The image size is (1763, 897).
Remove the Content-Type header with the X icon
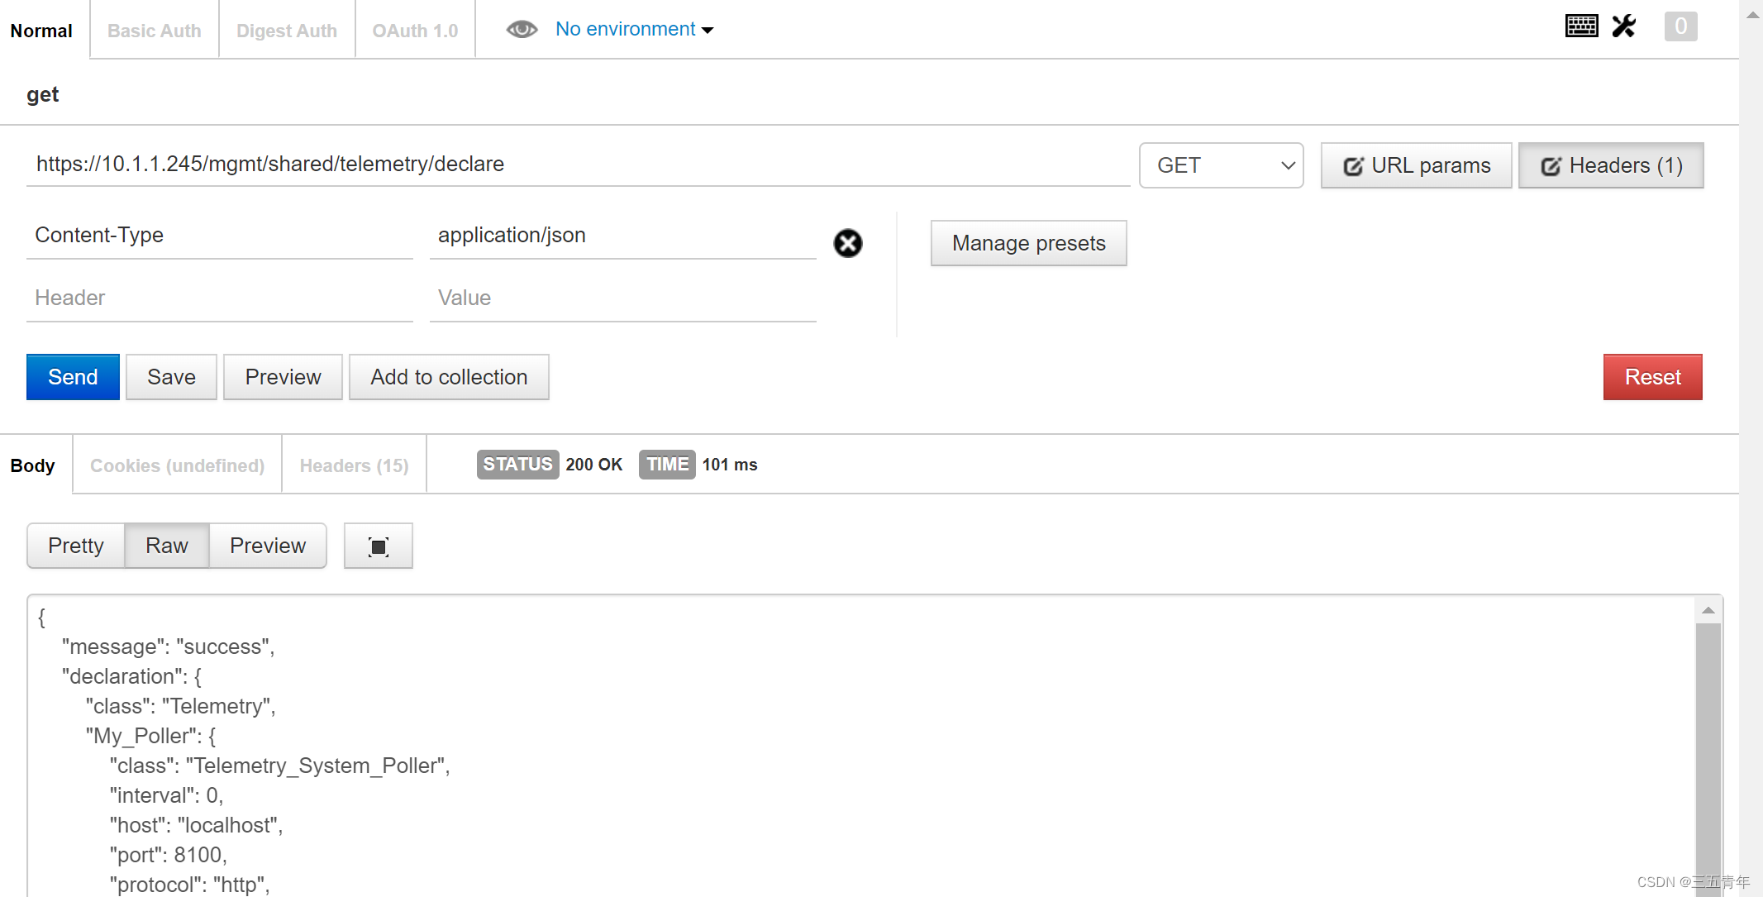coord(848,243)
